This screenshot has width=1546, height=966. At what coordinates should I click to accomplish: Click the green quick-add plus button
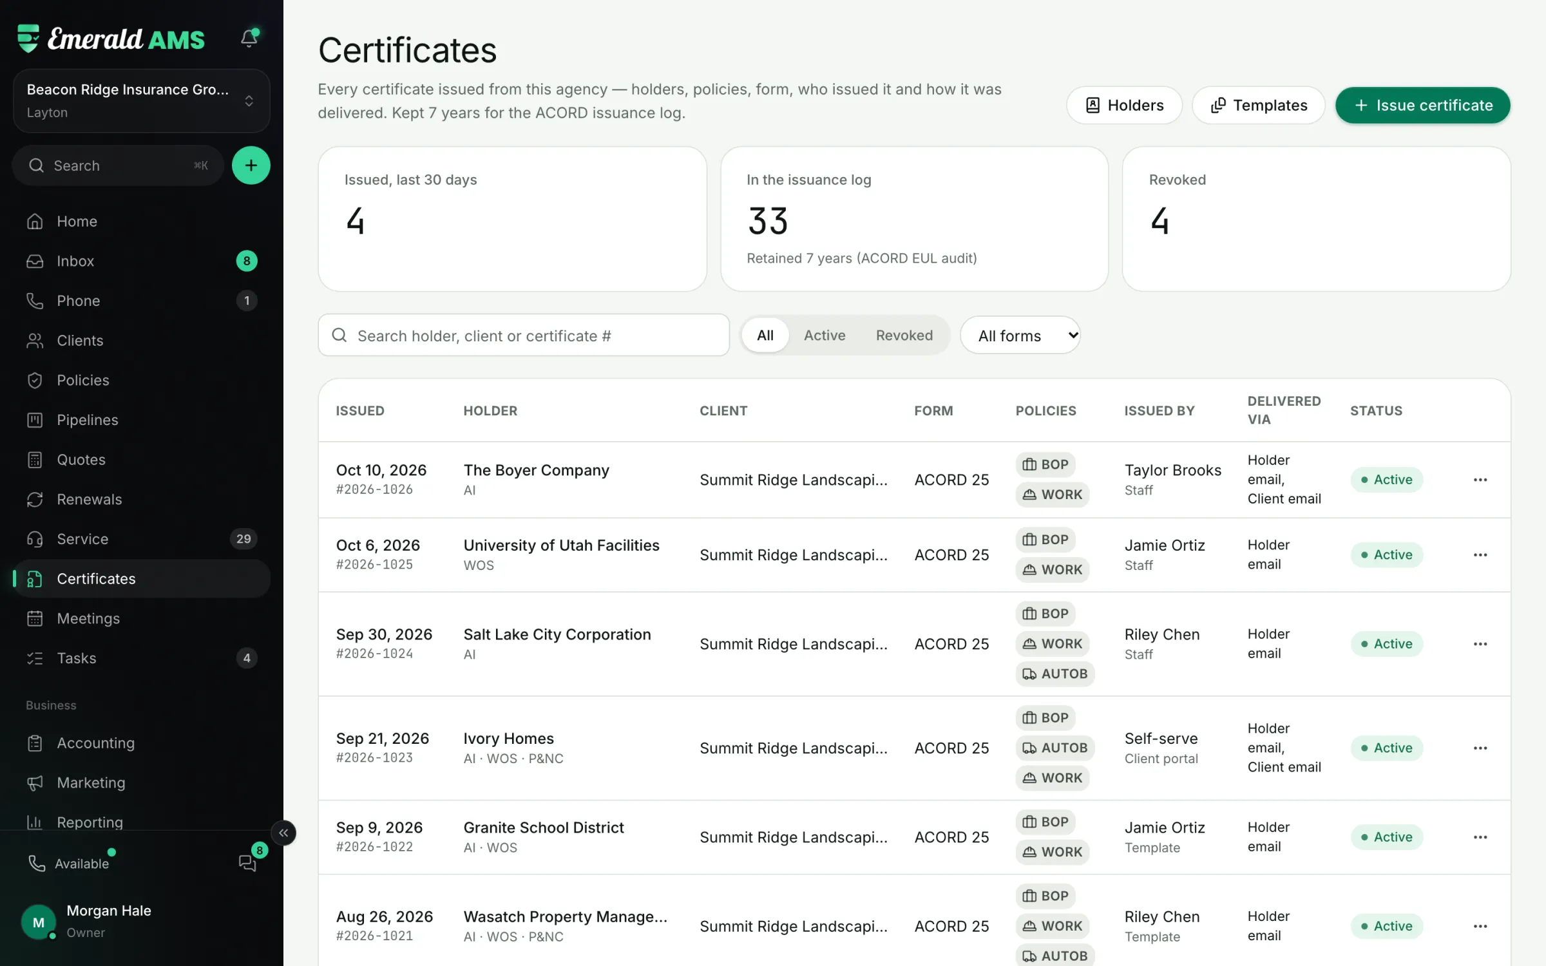[x=251, y=166]
